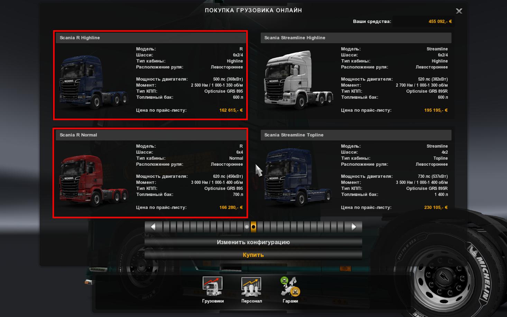Click the white dot page marker
This screenshot has width=507, height=317.
click(x=247, y=227)
